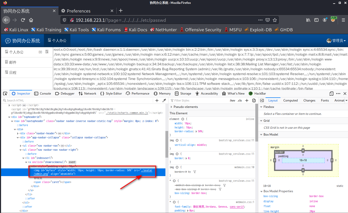
Task: Collapse the Flexbox section
Action: tap(261, 107)
